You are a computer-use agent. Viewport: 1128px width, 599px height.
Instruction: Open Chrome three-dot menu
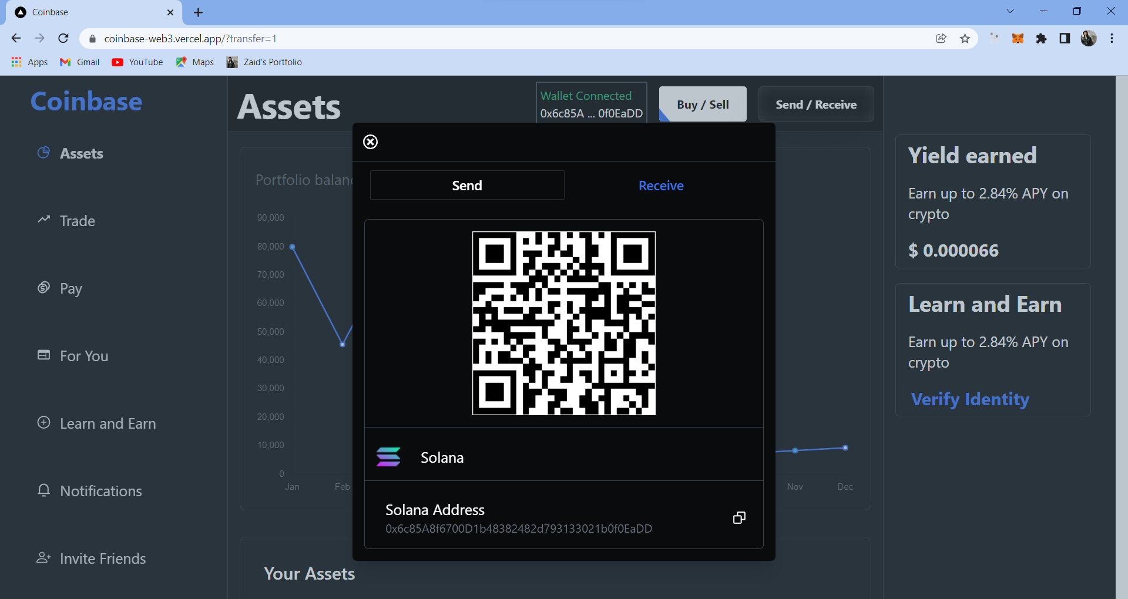1112,38
